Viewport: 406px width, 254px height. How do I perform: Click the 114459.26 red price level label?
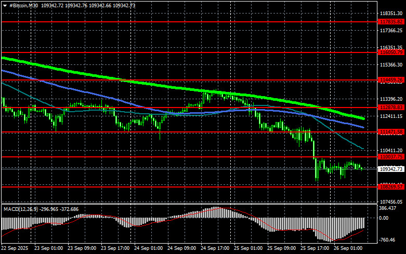[x=391, y=80]
